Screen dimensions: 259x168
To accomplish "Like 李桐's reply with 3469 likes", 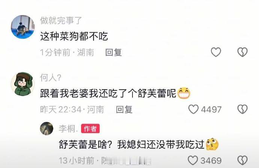I will (193, 160).
